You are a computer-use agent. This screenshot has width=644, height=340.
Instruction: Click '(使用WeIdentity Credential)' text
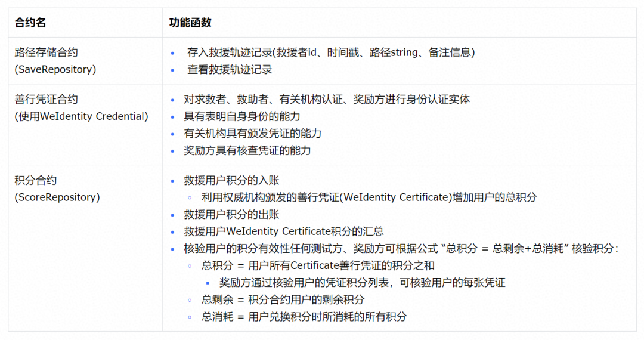(81, 116)
